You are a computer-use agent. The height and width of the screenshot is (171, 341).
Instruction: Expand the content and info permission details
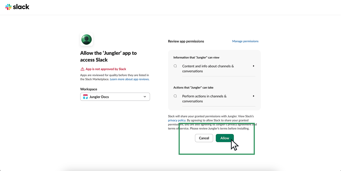(253, 66)
